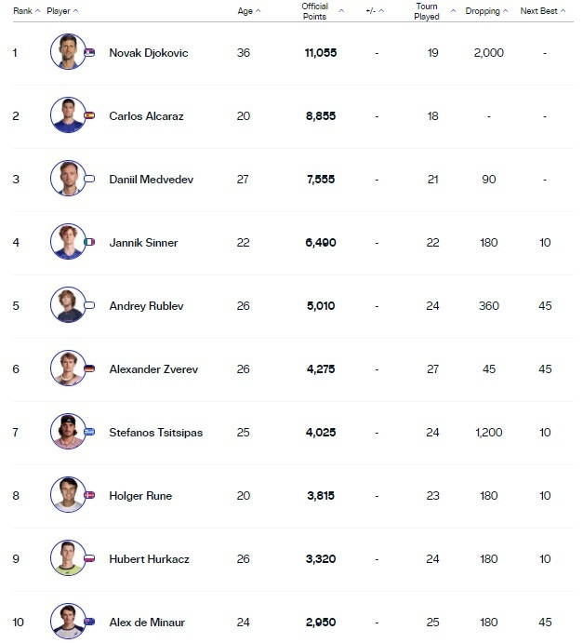
Task: Sort players by Age column
Action: point(248,11)
